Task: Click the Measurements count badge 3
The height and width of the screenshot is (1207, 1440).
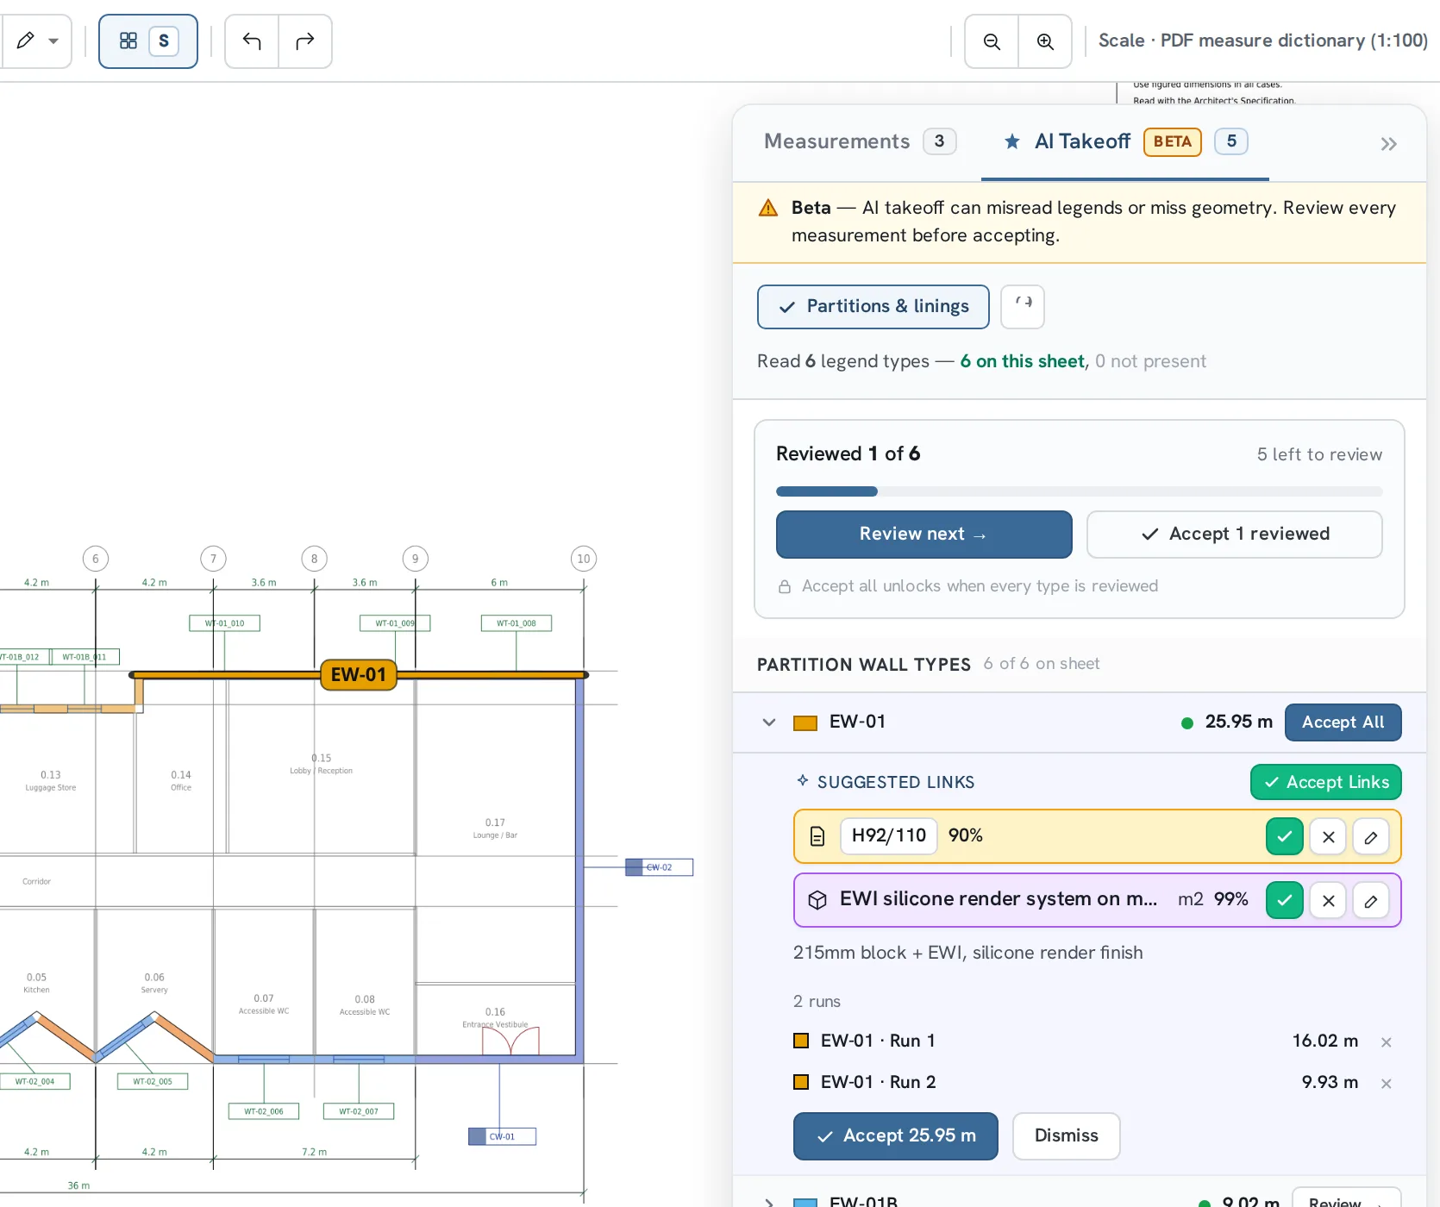Action: (x=939, y=141)
